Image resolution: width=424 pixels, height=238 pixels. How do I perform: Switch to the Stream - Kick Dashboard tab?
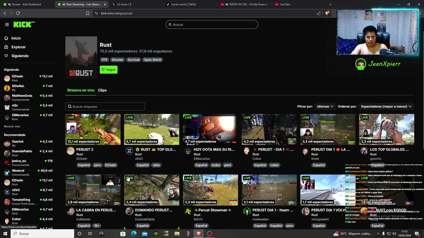(x=26, y=4)
